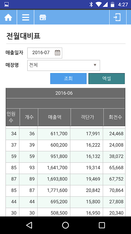Image resolution: width=131 pixels, height=234 pixels.
Task: Tap the Android recent apps square
Action: click(x=102, y=225)
